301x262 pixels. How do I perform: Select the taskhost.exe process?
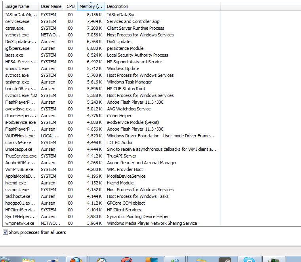(x=112, y=196)
